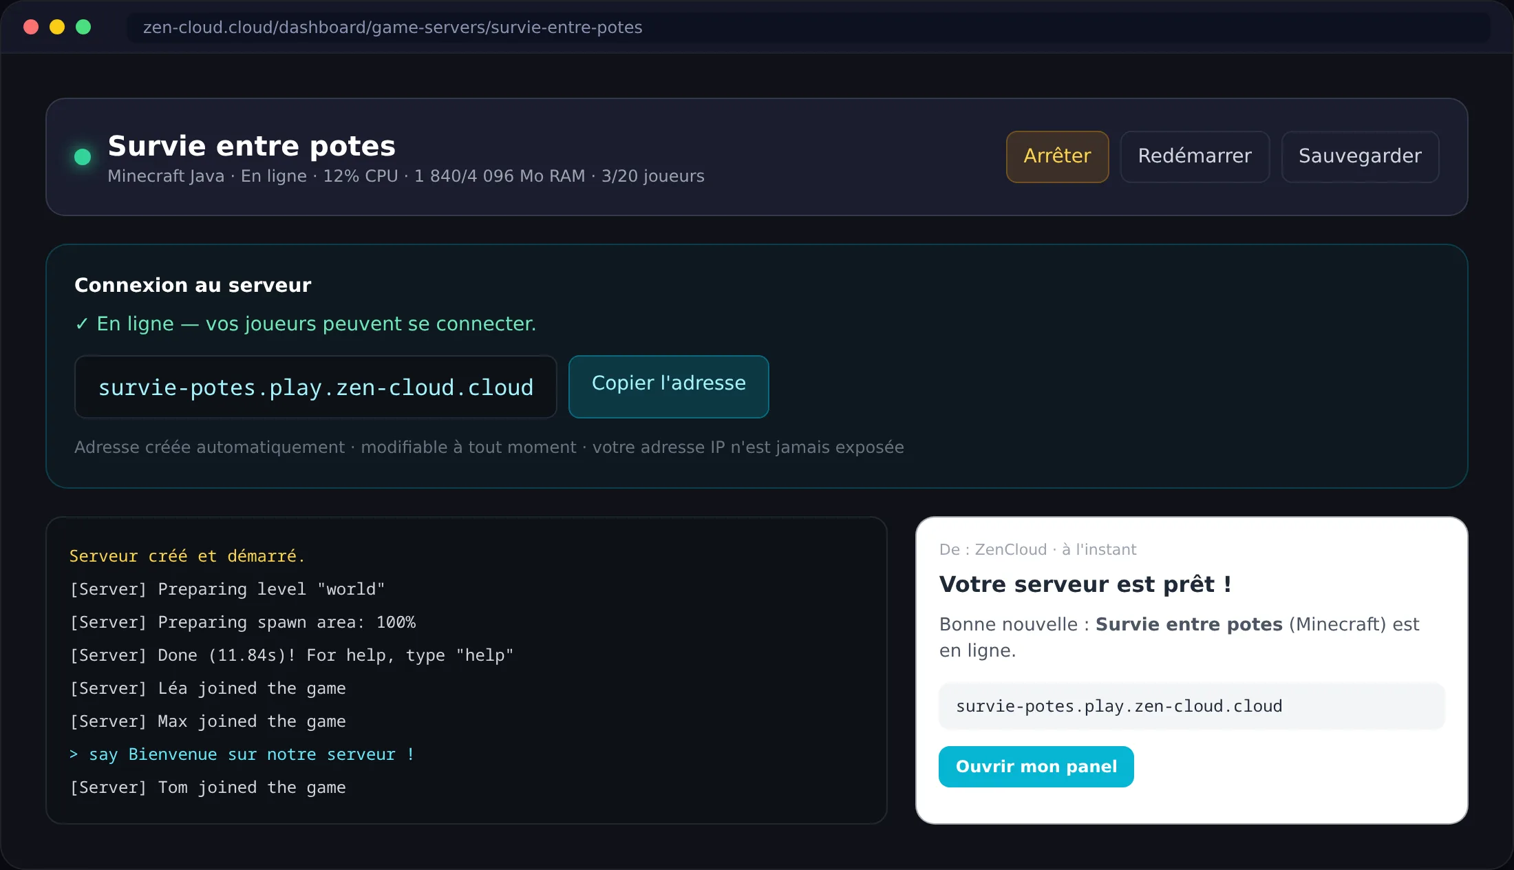Click the note about the automatically created address
This screenshot has width=1514, height=870.
point(489,447)
